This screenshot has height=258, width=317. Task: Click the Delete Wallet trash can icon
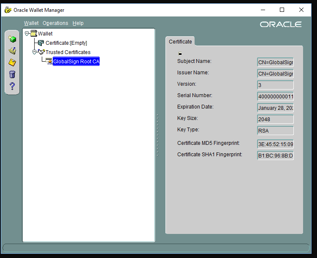[12, 74]
